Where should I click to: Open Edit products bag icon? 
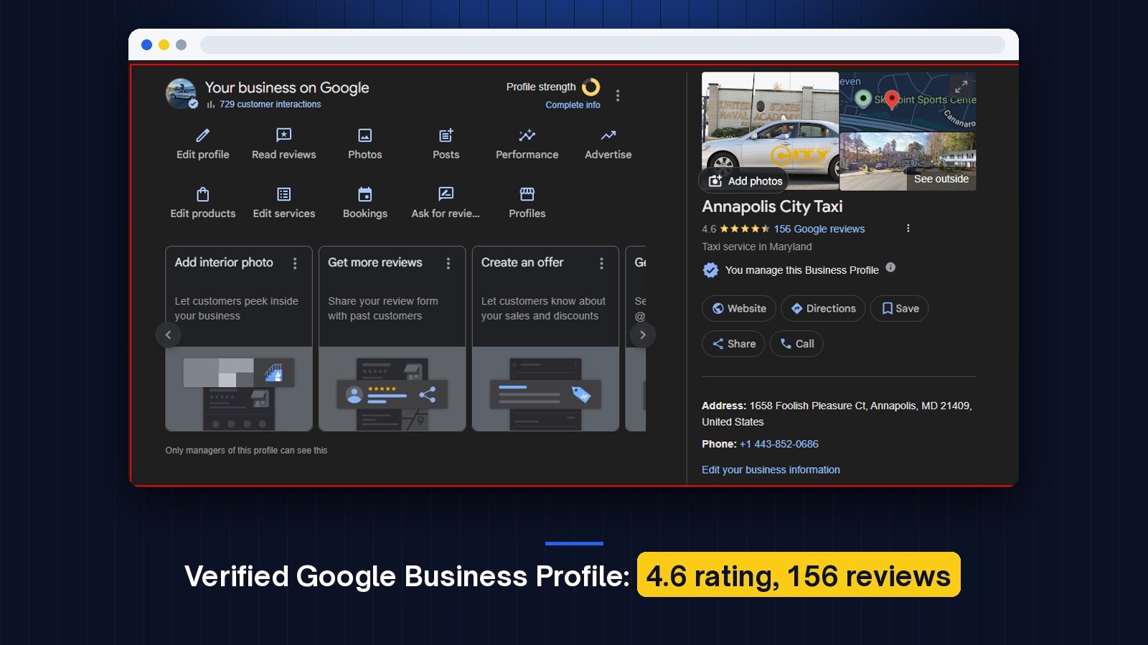click(203, 194)
